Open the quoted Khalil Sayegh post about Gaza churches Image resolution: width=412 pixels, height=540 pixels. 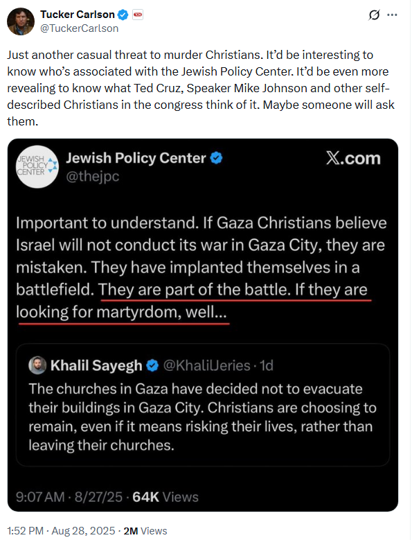click(203, 405)
